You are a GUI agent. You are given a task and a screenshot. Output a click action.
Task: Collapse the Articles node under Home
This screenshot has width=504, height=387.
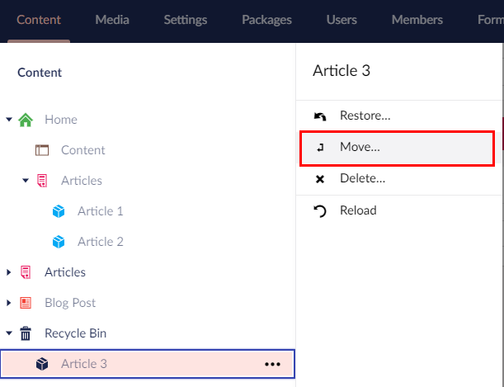click(26, 181)
